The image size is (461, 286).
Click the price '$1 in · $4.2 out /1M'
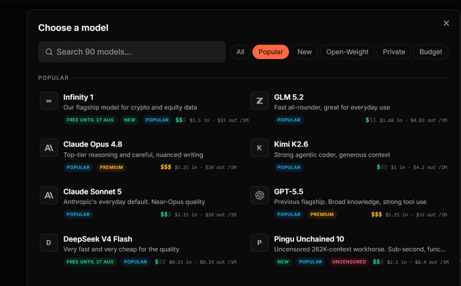tap(419, 167)
